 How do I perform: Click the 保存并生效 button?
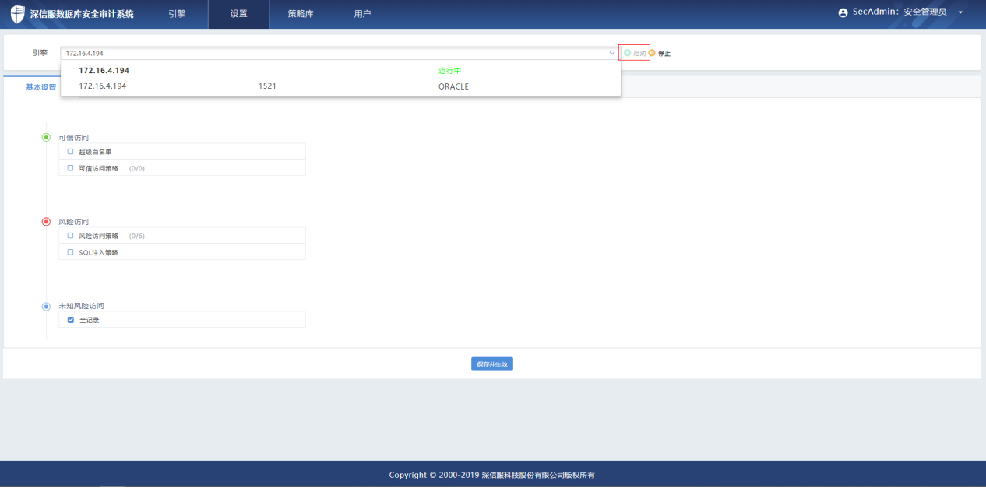click(492, 364)
